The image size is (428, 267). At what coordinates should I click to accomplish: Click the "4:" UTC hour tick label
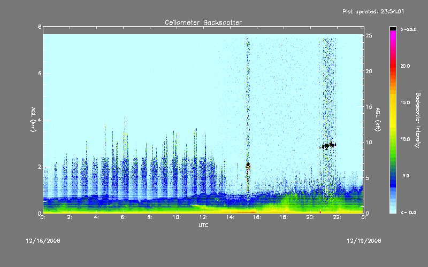point(97,217)
